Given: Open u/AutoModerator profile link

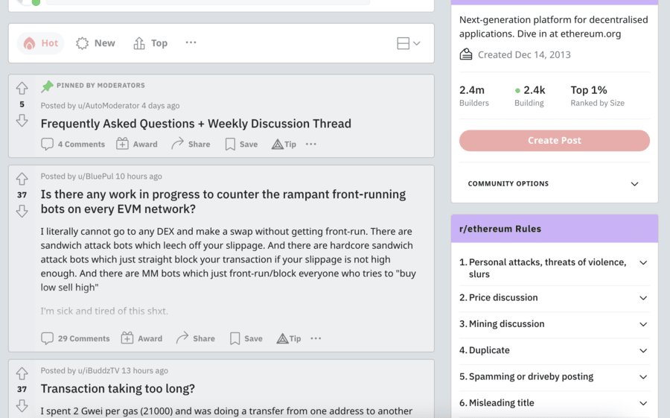Looking at the screenshot, I should [109, 106].
